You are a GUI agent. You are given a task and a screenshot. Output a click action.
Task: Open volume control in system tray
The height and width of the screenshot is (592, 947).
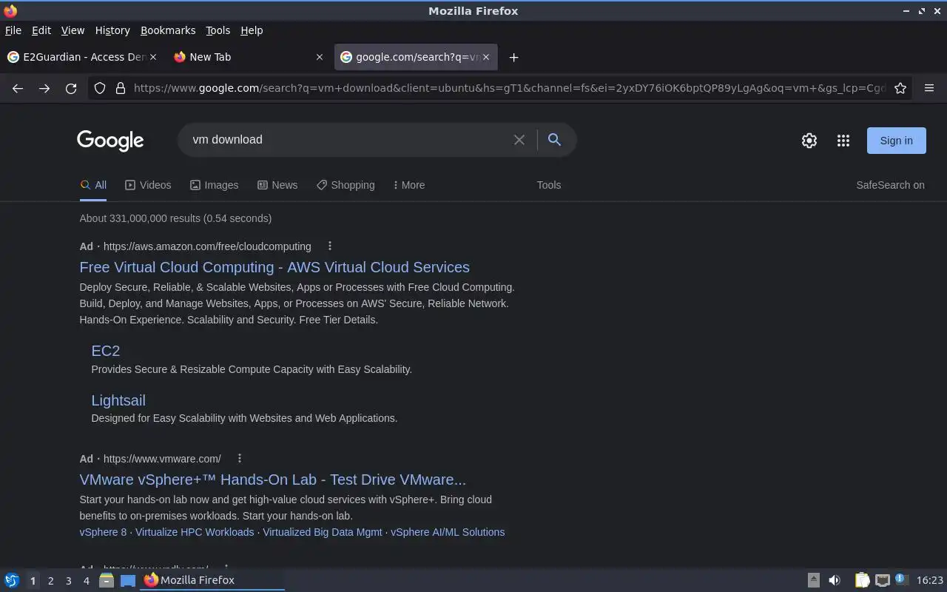(835, 580)
